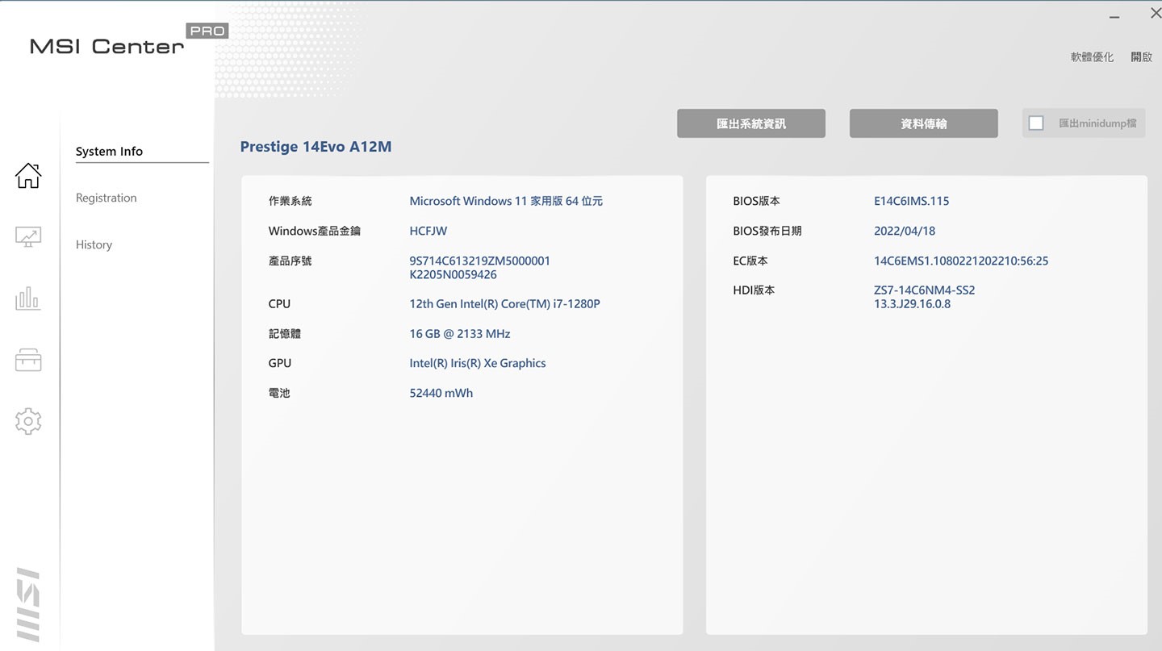Select serial number 9S714C613219ZM5000001
The width and height of the screenshot is (1162, 651).
click(x=480, y=261)
